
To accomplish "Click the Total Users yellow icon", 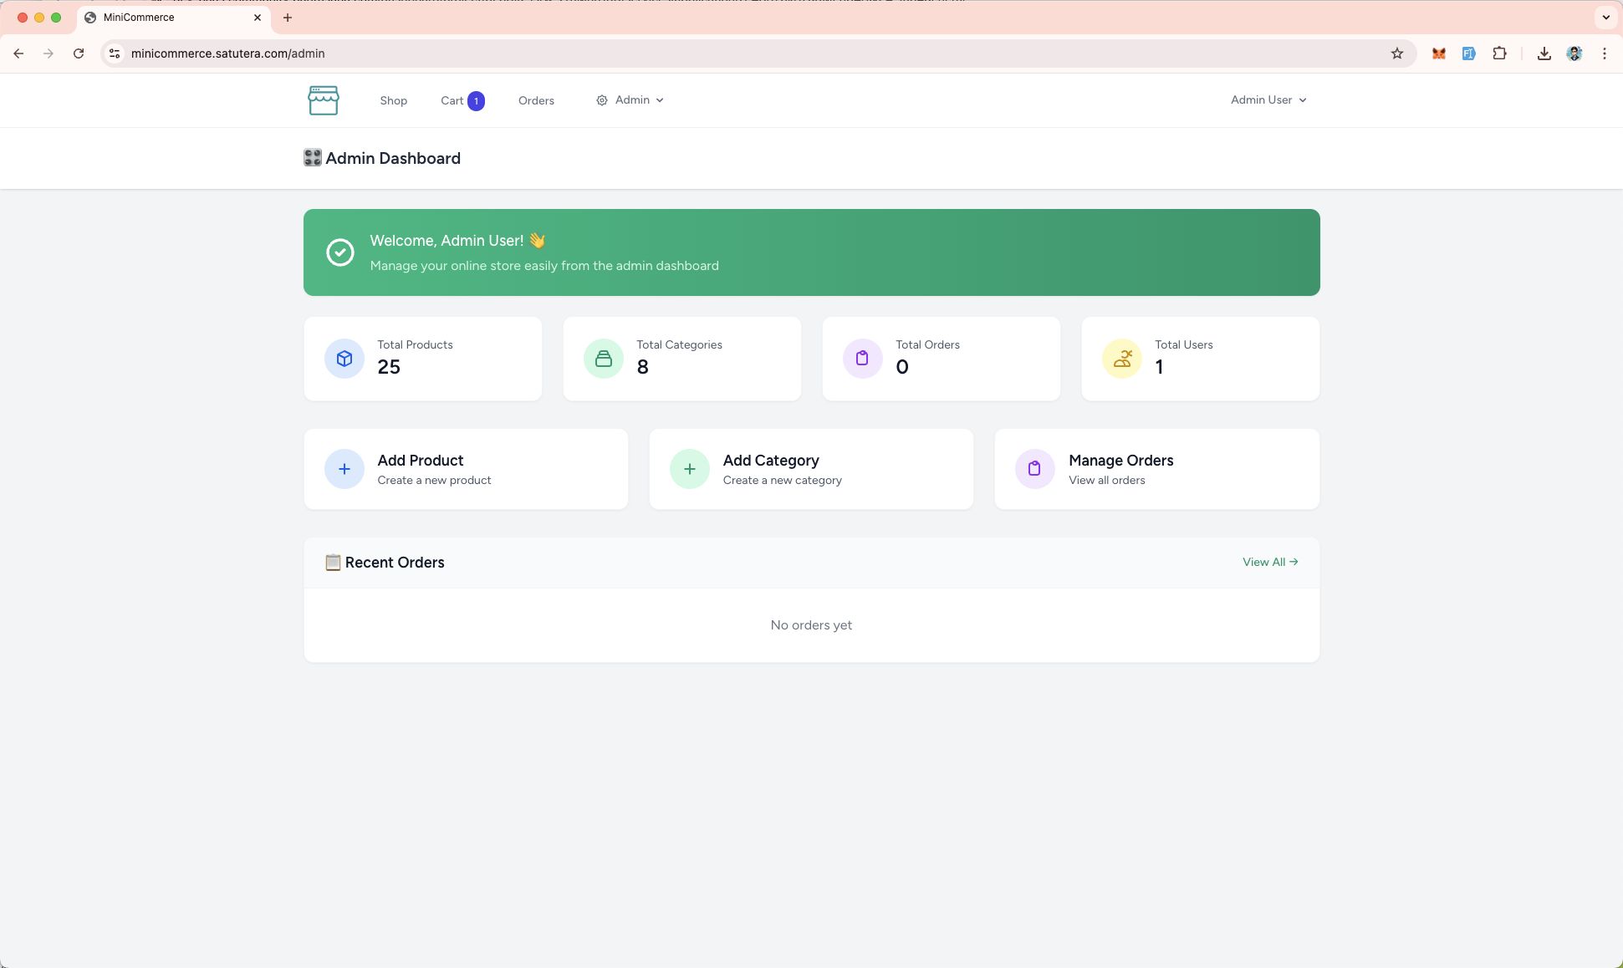I will (1121, 359).
